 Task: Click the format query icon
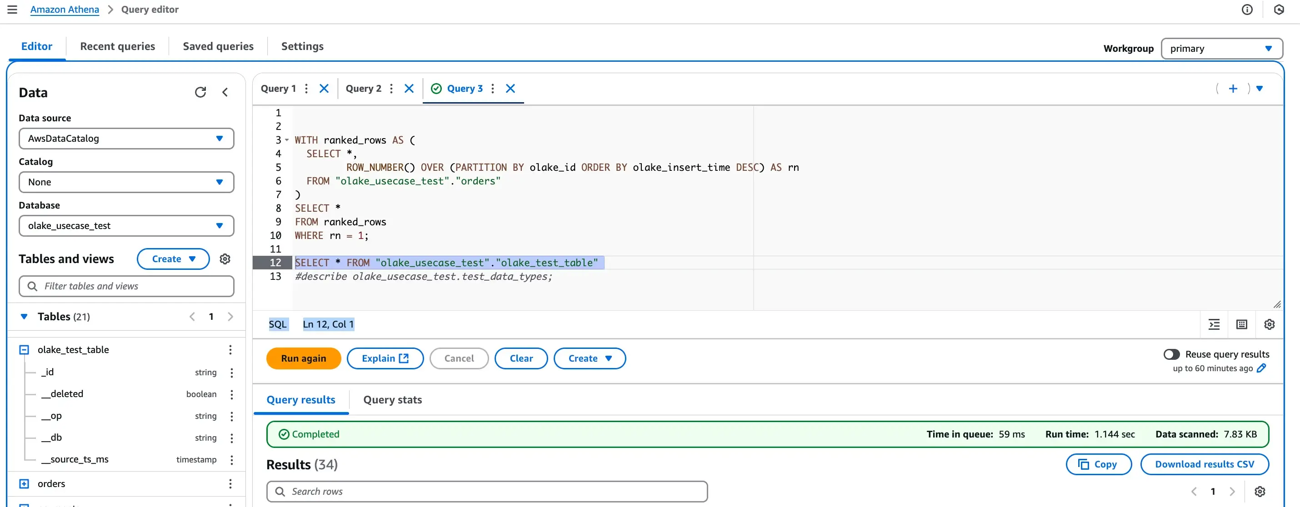click(1214, 324)
